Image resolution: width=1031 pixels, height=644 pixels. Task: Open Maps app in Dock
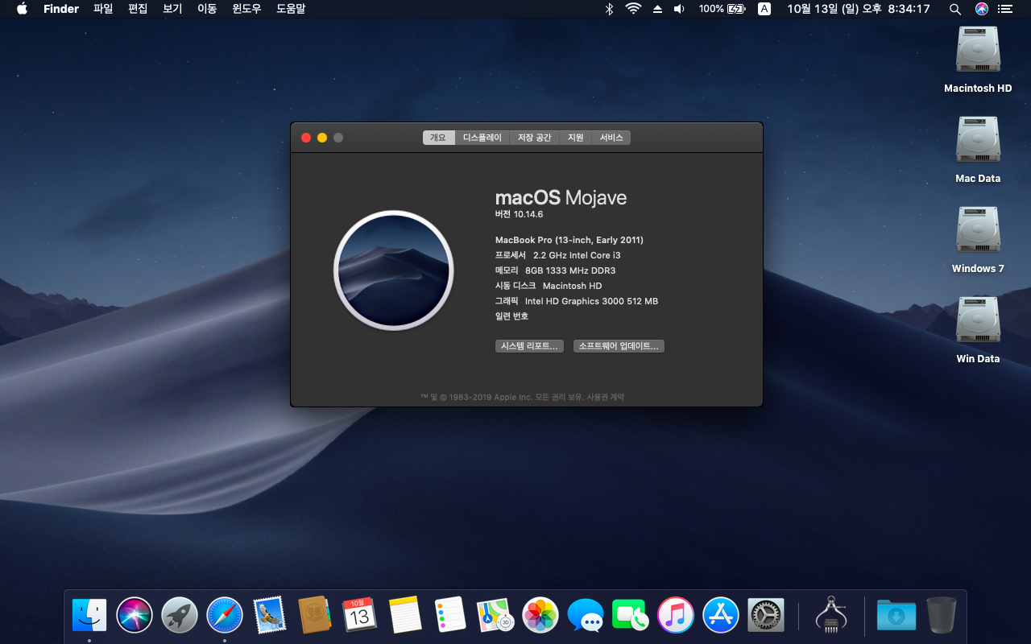[x=495, y=616]
